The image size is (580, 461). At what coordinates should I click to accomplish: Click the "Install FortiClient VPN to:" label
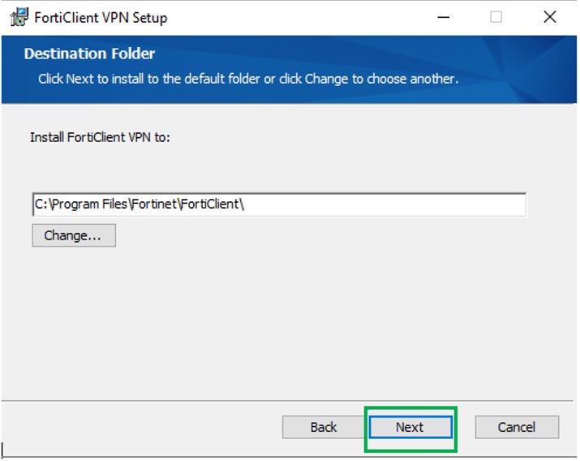(x=100, y=137)
